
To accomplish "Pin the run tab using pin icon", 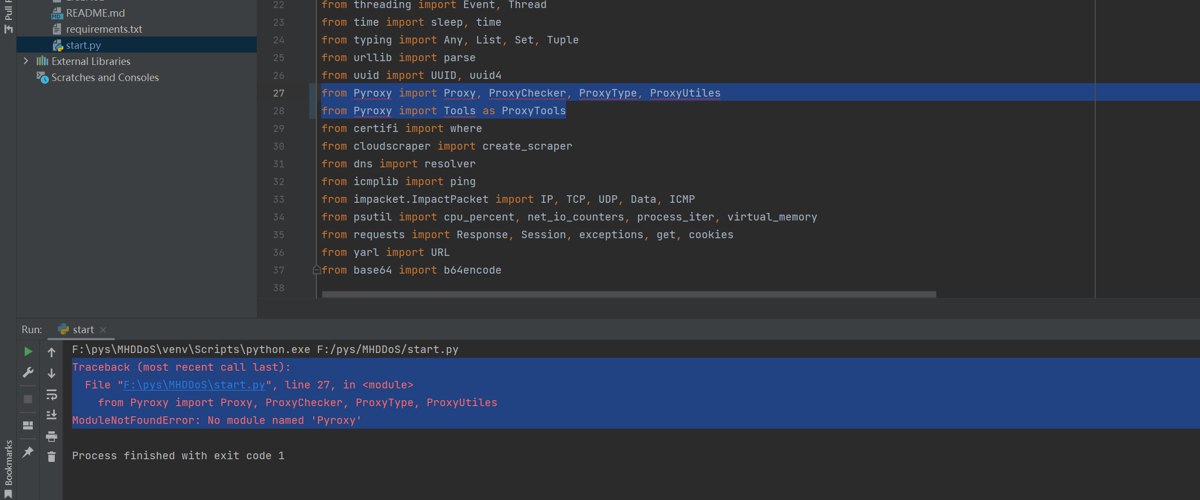I will 28,452.
